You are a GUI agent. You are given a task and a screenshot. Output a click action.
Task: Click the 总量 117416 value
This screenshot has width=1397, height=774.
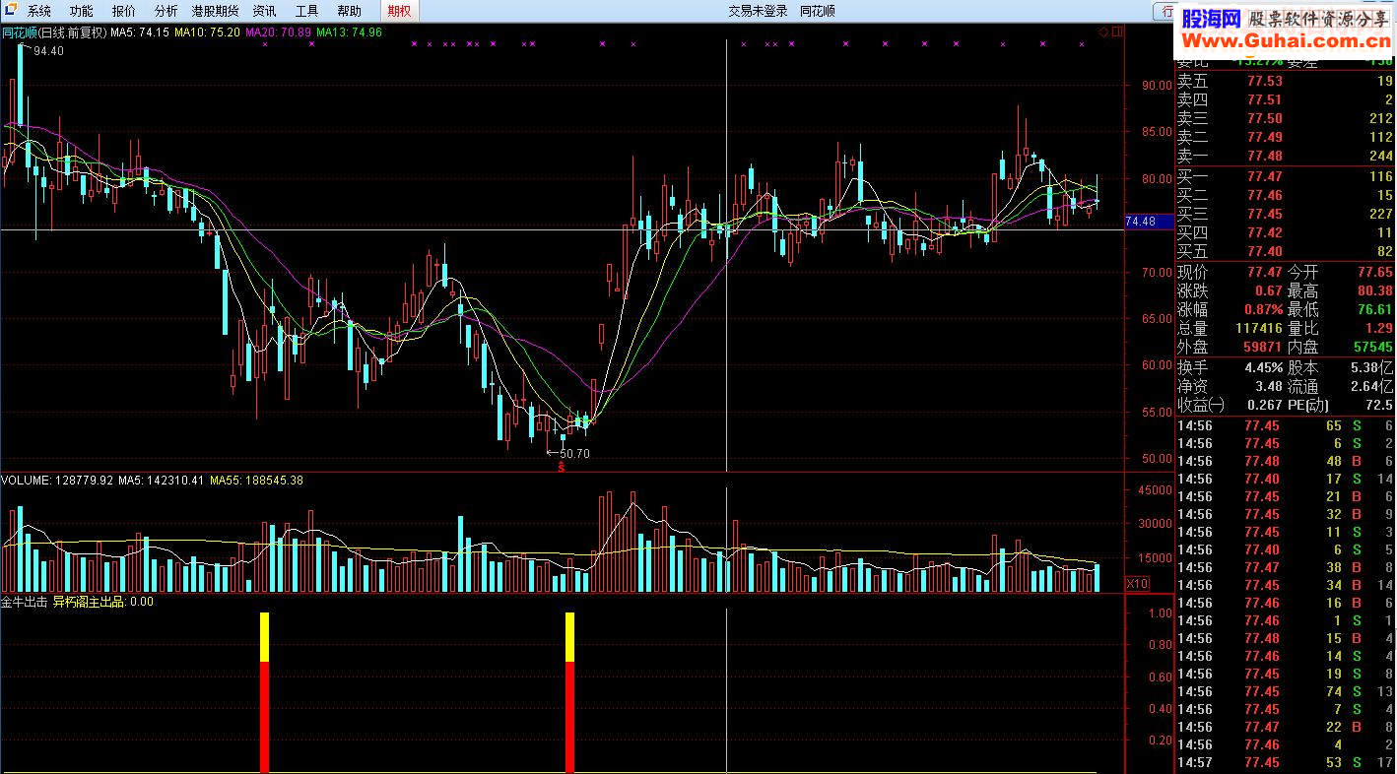pos(1257,328)
